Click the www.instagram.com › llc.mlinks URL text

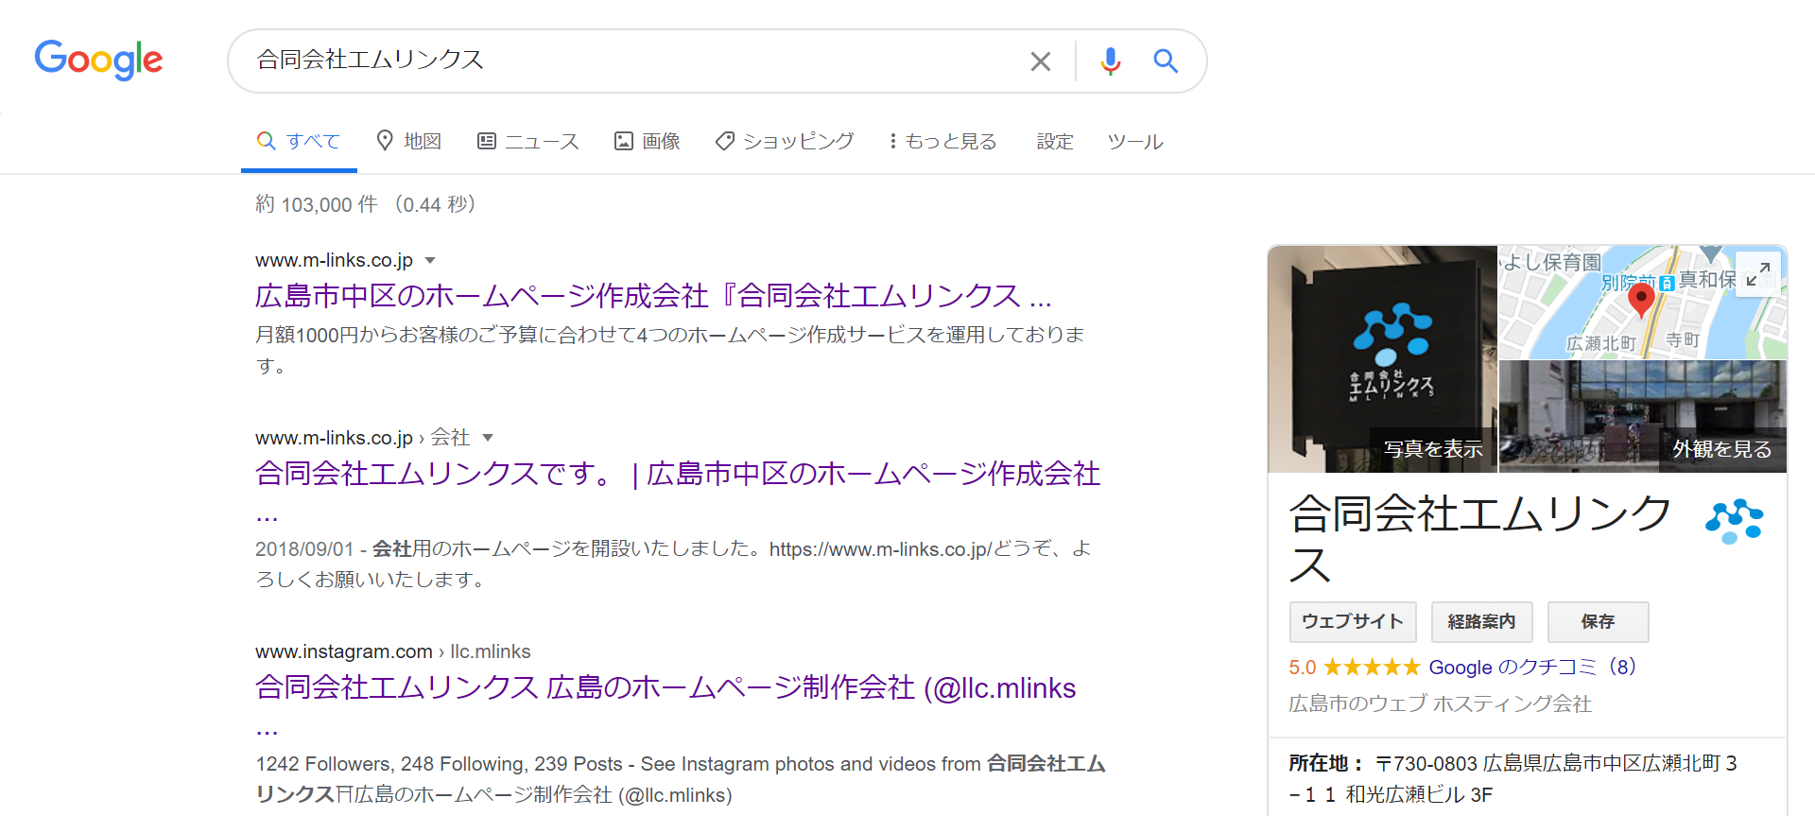click(392, 651)
